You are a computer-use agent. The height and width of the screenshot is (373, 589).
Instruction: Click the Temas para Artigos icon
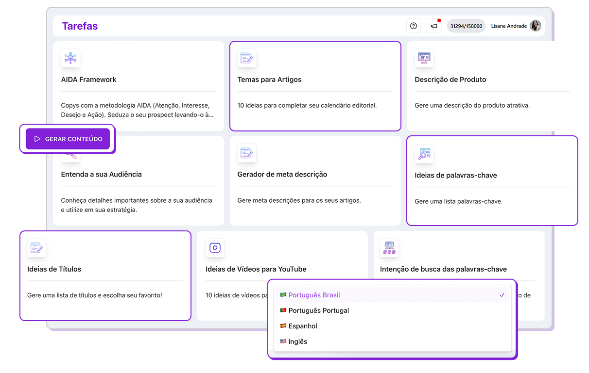247,58
